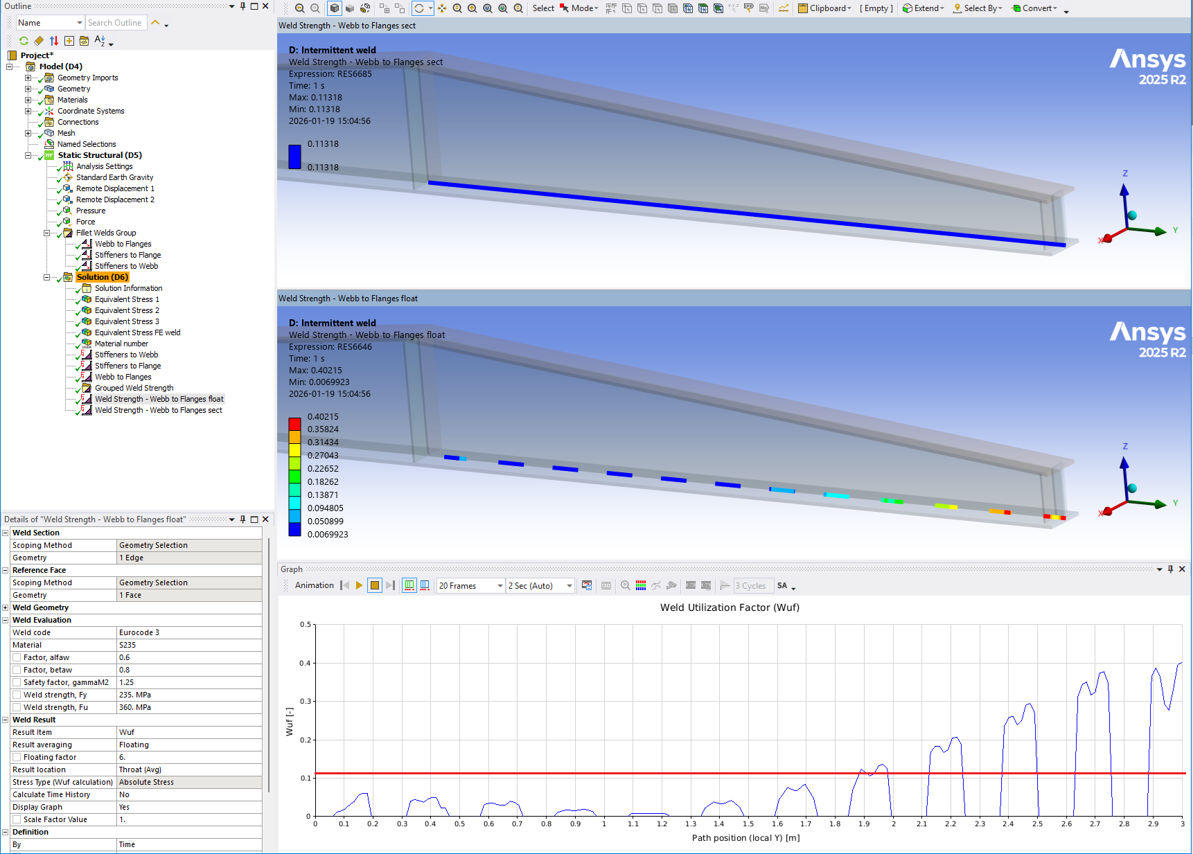Click the expand-all plus icon in Outline toolbar

tap(69, 41)
